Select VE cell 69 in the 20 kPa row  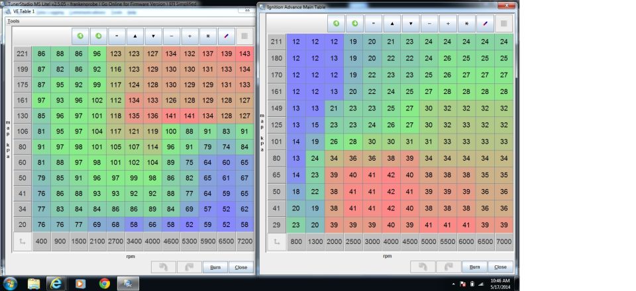point(97,224)
